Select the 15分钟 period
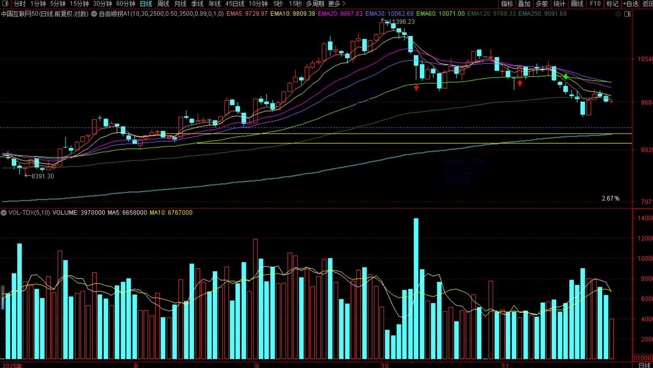The width and height of the screenshot is (653, 368). [79, 4]
